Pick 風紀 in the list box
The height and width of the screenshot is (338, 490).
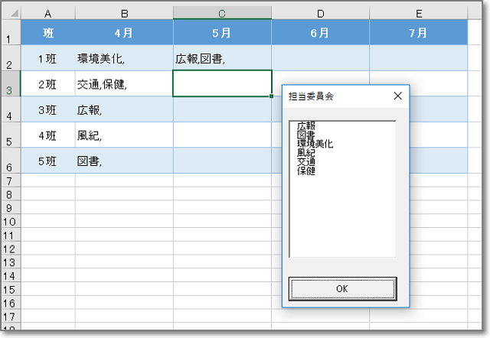[x=305, y=153]
